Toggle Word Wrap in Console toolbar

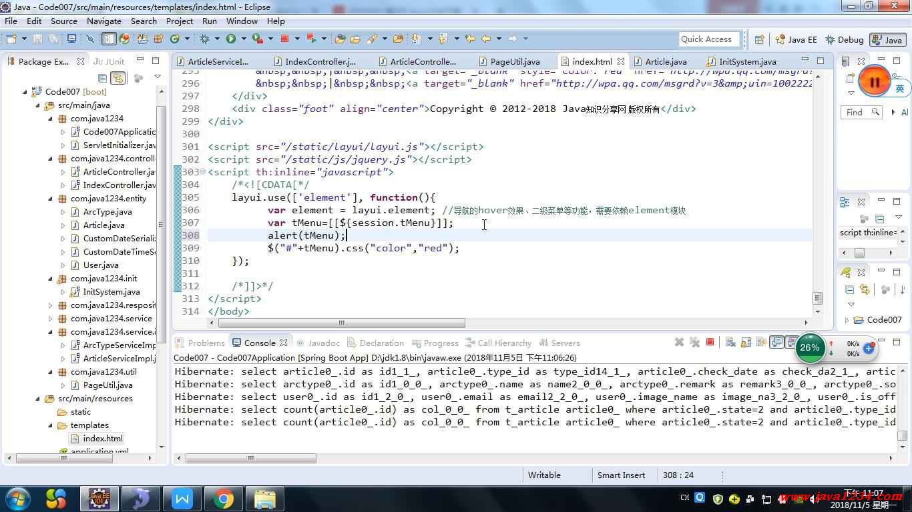coord(760,342)
